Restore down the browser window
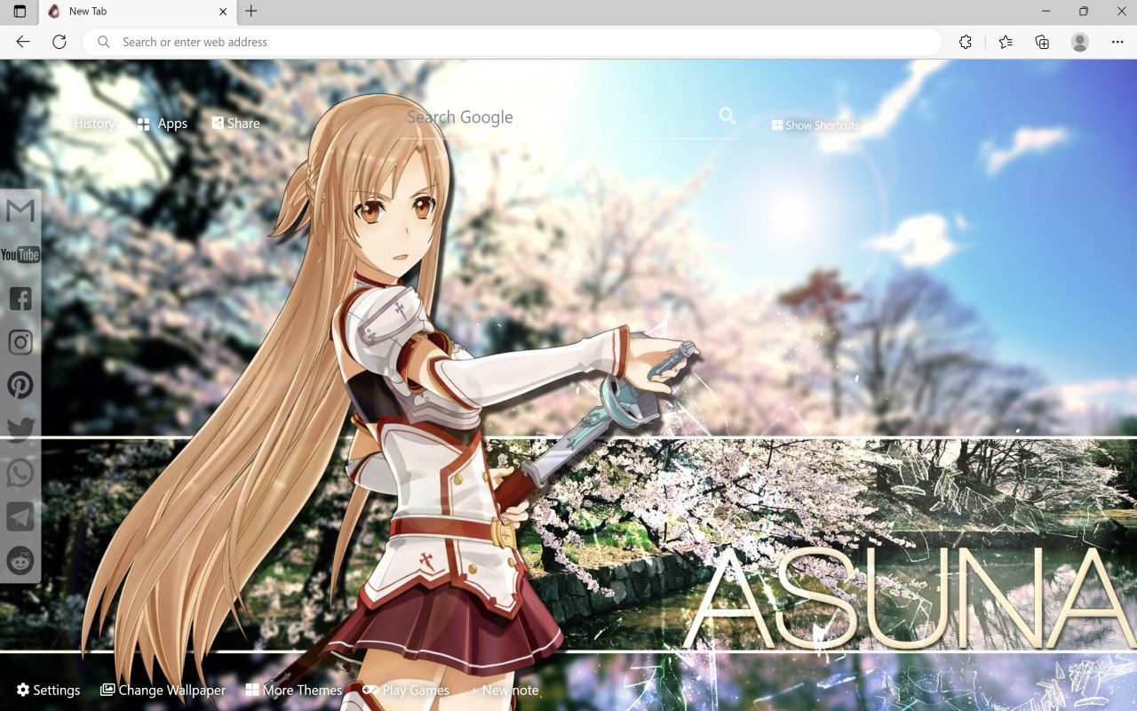The height and width of the screenshot is (711, 1137). coord(1084,12)
